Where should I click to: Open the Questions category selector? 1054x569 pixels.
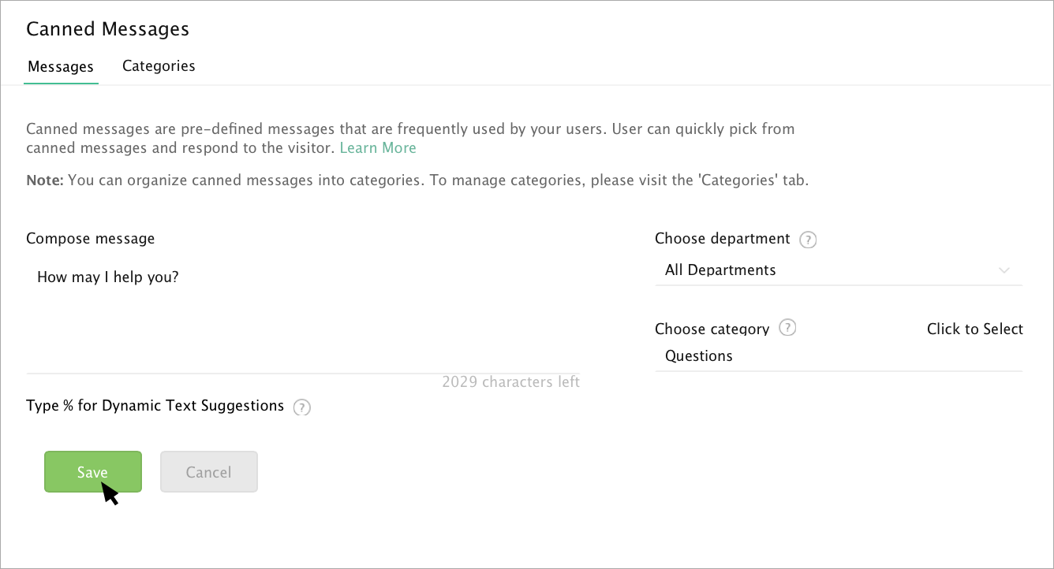(838, 356)
